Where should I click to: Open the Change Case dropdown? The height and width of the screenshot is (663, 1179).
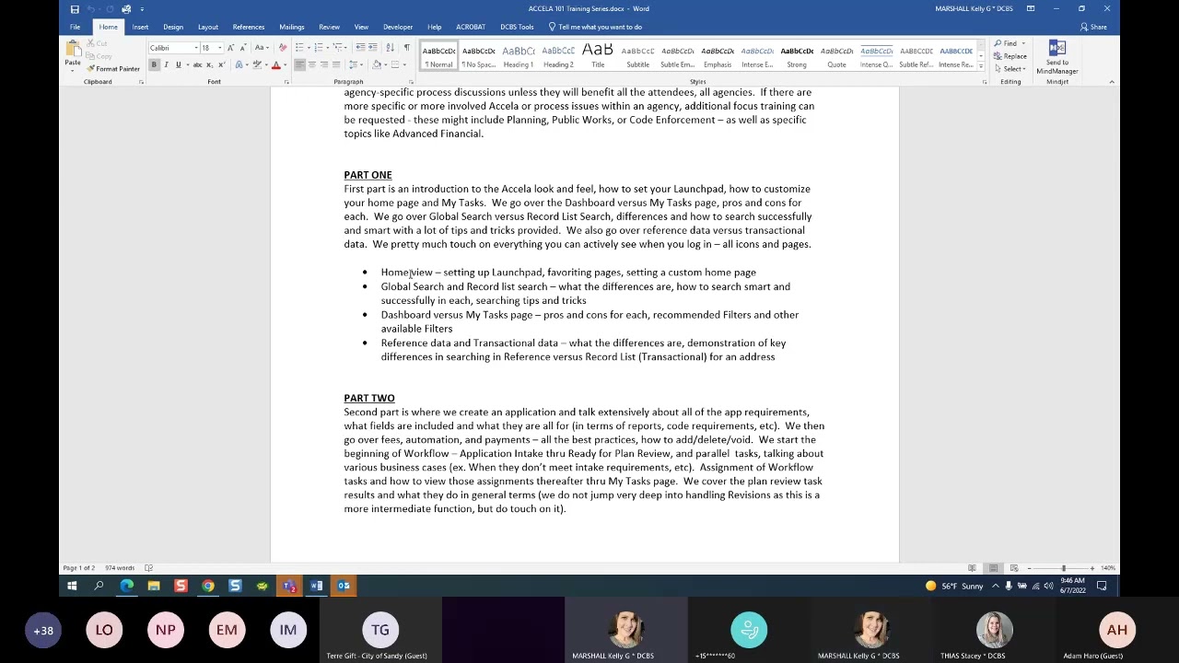262,48
